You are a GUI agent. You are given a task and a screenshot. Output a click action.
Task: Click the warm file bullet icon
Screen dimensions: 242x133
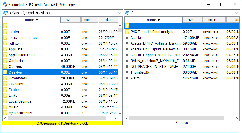[x=127, y=78]
